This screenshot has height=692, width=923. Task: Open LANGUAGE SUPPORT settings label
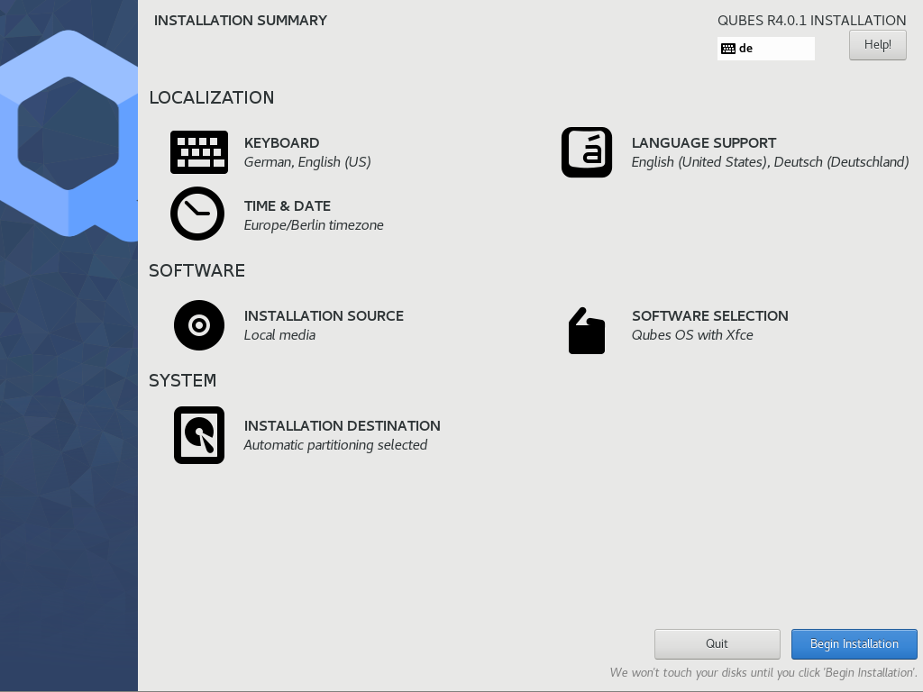pos(704,143)
